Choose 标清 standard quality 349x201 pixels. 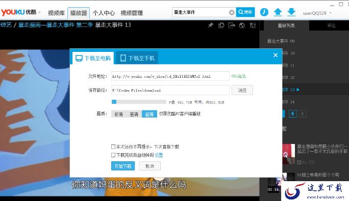[x=119, y=114]
